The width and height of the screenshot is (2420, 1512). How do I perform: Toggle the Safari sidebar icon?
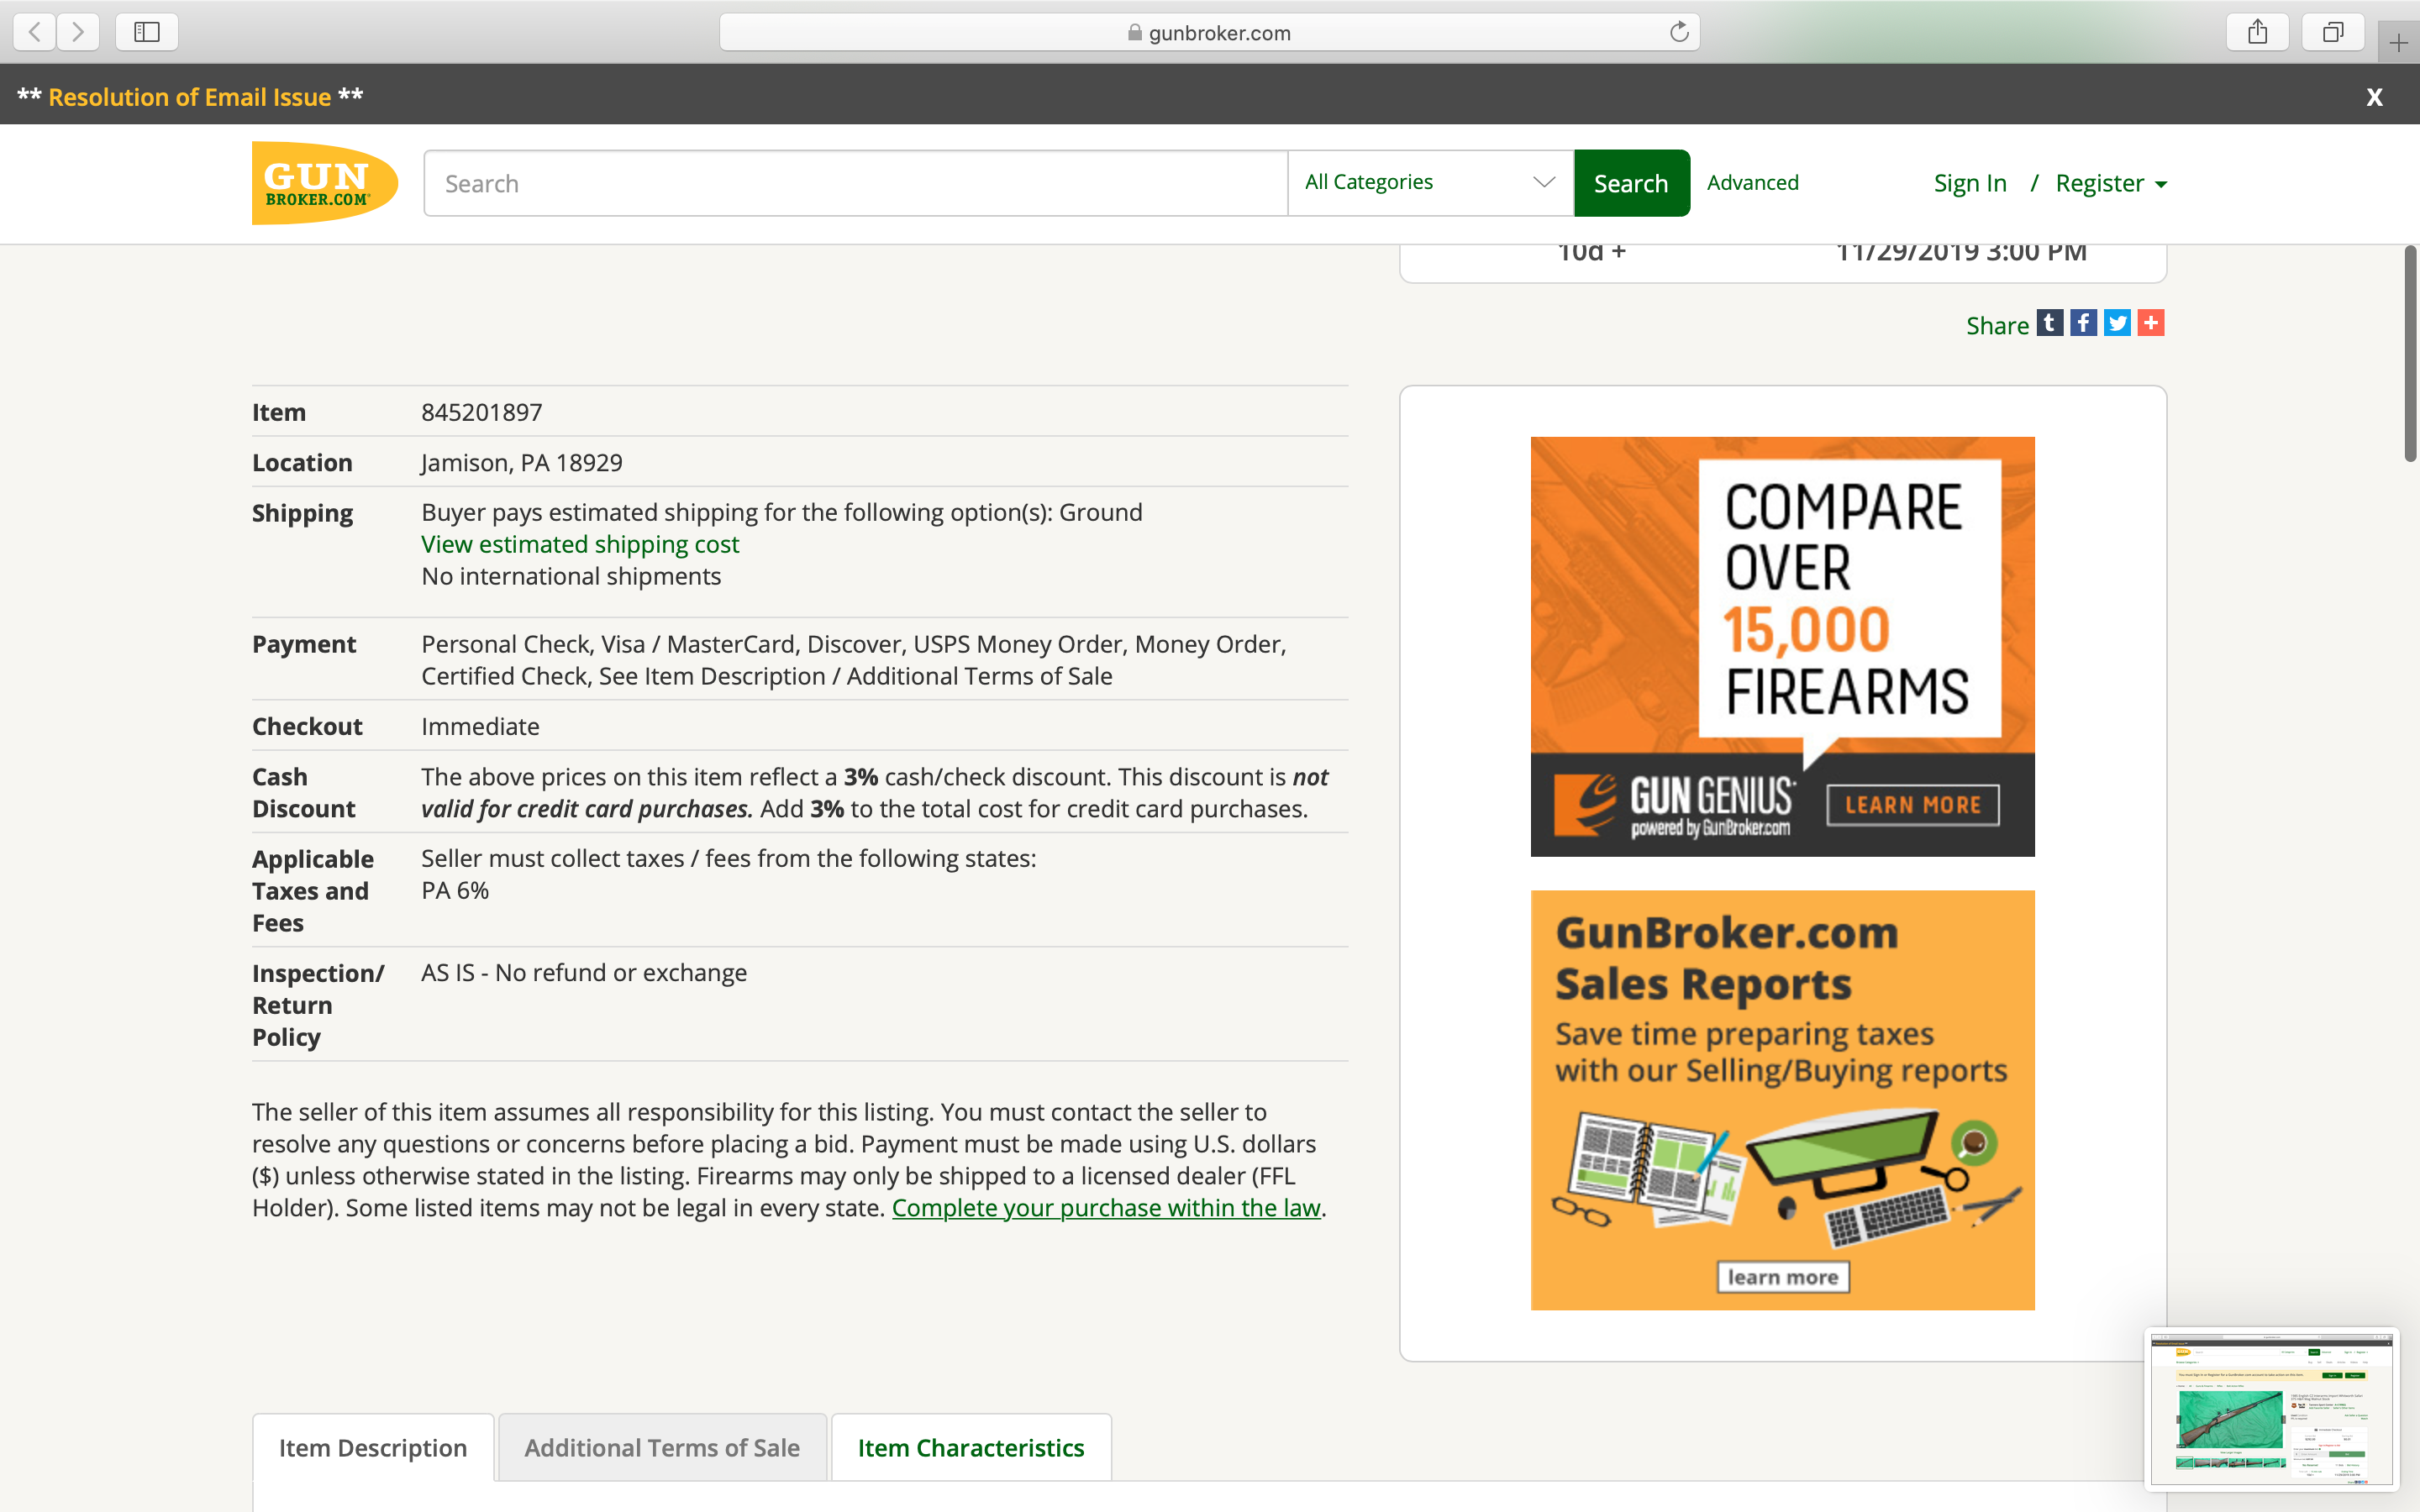pyautogui.click(x=147, y=32)
